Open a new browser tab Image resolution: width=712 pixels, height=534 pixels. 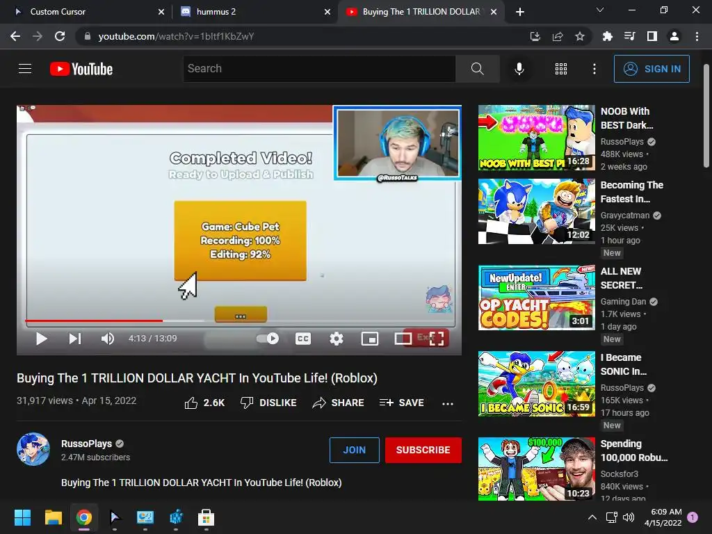point(520,12)
